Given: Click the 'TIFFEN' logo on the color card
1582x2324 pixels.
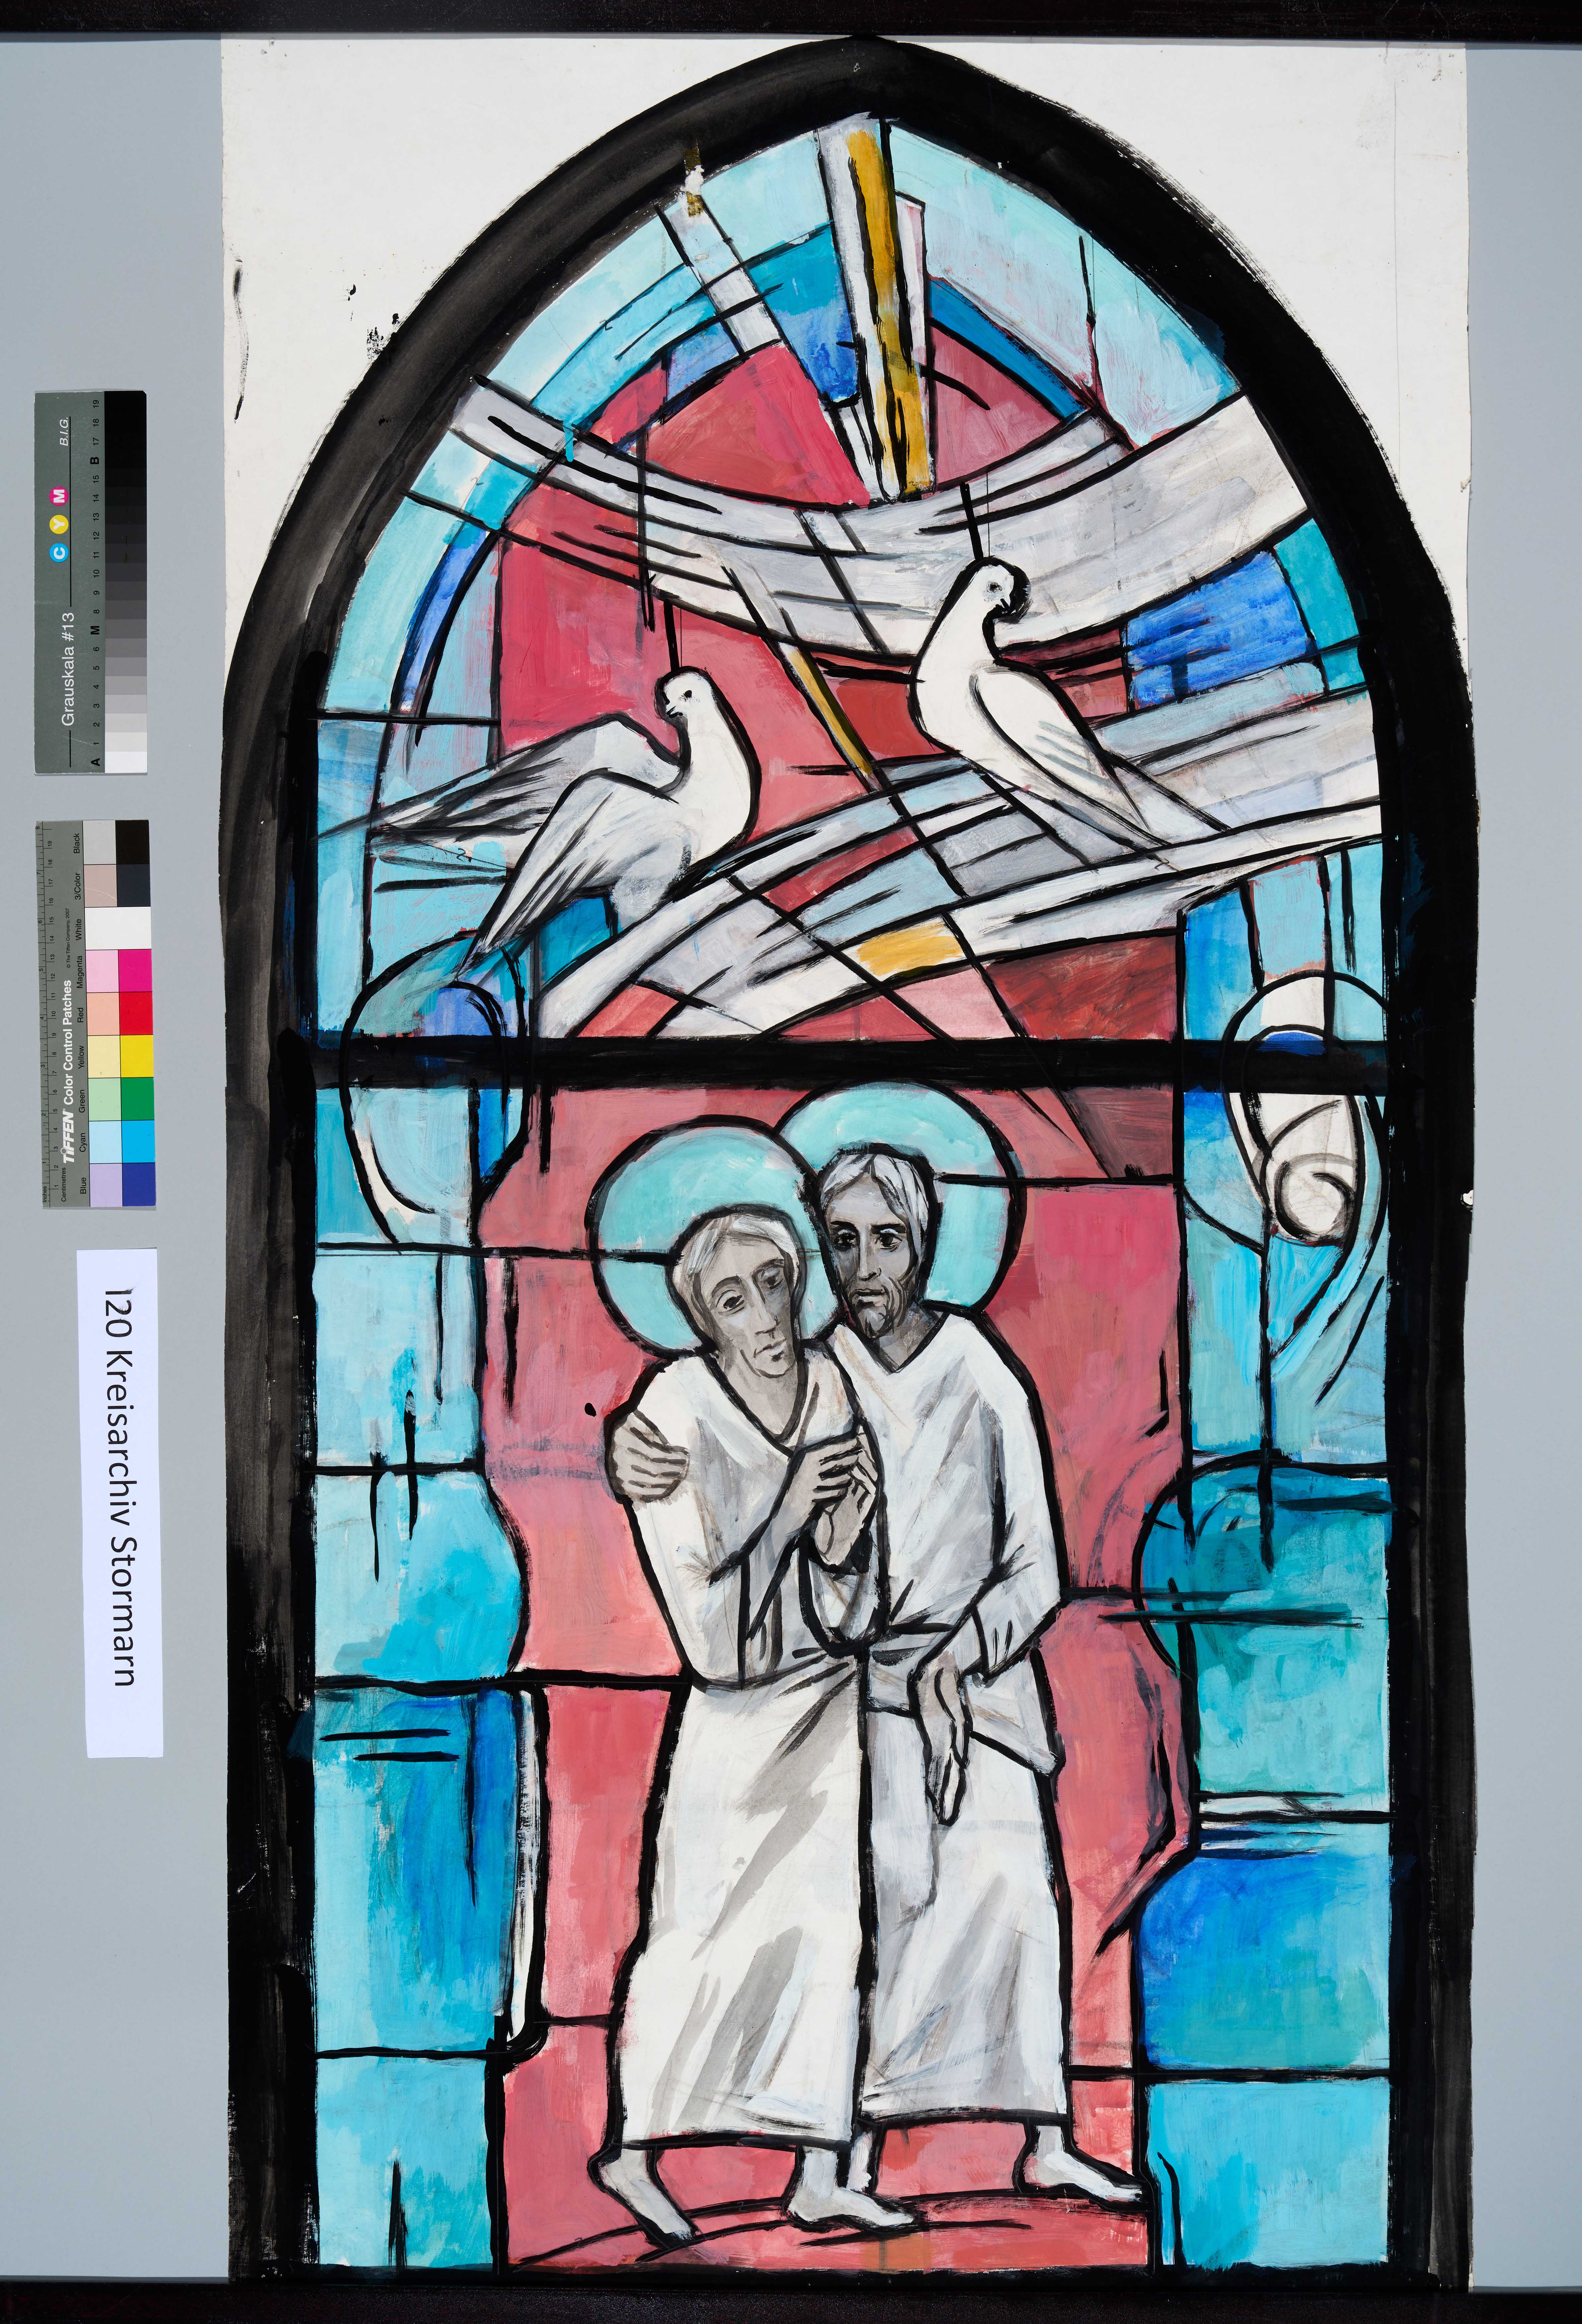Looking at the screenshot, I should tap(68, 1136).
